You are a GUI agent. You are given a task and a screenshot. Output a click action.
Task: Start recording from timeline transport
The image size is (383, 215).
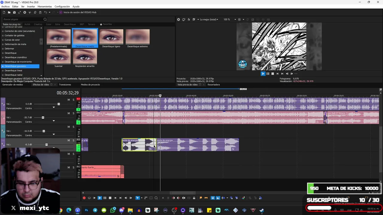[84, 198]
